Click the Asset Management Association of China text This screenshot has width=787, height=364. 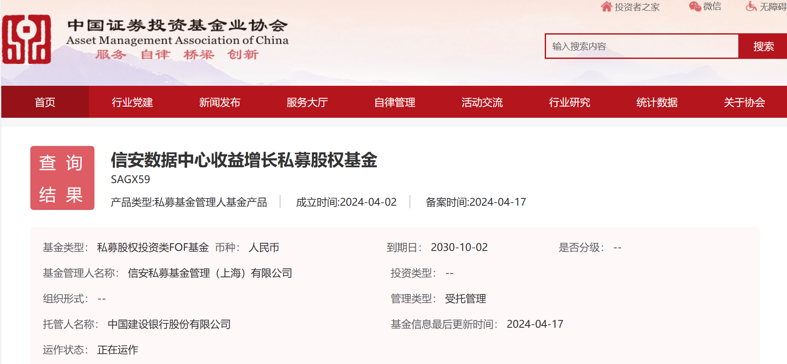(x=177, y=41)
